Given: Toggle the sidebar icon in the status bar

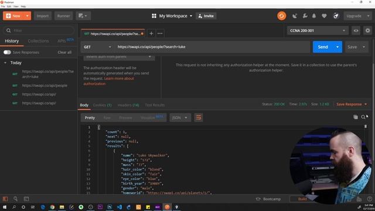Looking at the screenshot, I should [5, 199].
